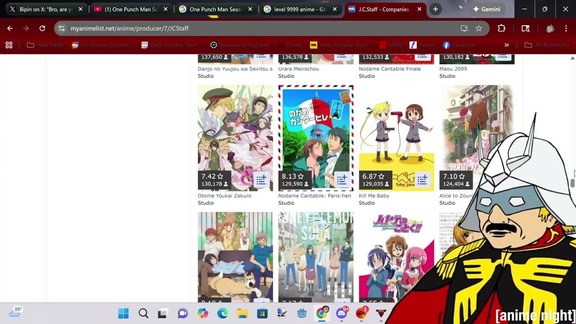Open the Yahoo bookmark

coord(423,45)
